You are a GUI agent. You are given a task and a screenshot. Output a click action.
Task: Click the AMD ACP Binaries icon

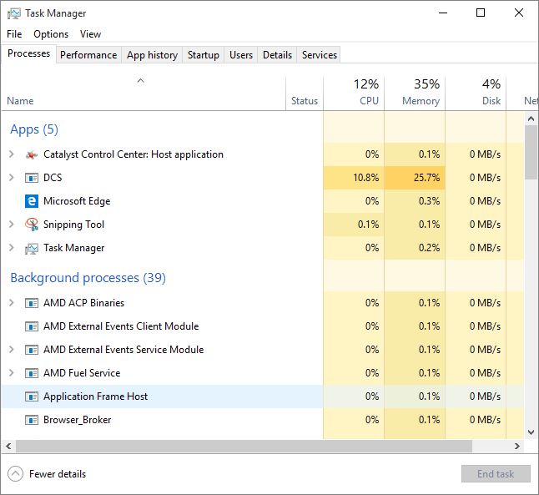coord(32,303)
